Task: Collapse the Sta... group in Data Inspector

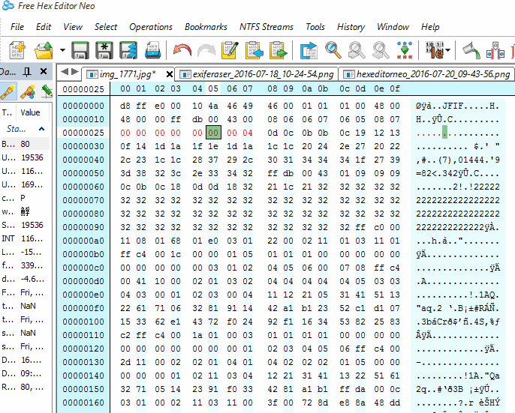Action: [41, 129]
